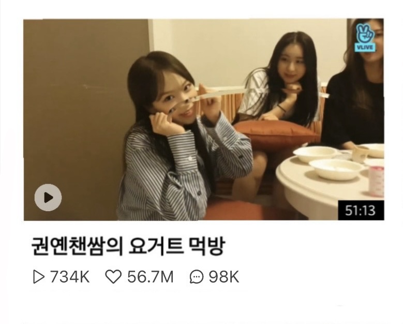Click the play count triangle icon
Viewport: 403px width, 324px height.
coord(39,277)
